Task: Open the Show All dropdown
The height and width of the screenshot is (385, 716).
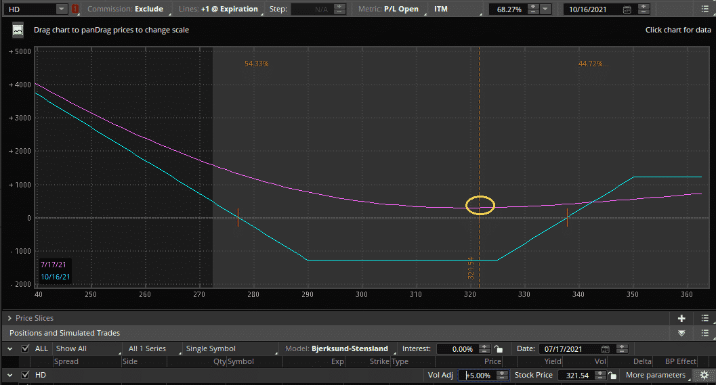Action: [x=87, y=348]
